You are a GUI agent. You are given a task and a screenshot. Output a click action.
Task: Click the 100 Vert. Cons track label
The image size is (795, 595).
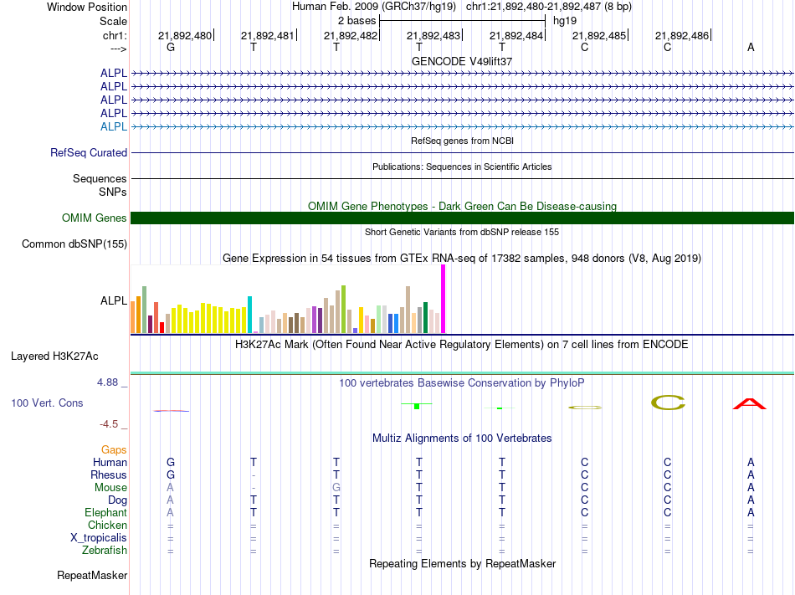[47, 403]
